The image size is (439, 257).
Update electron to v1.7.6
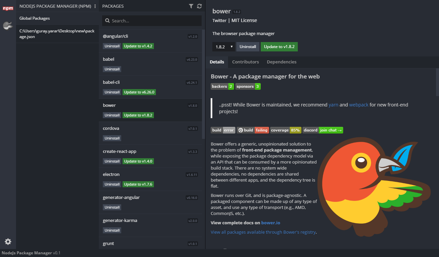138,184
